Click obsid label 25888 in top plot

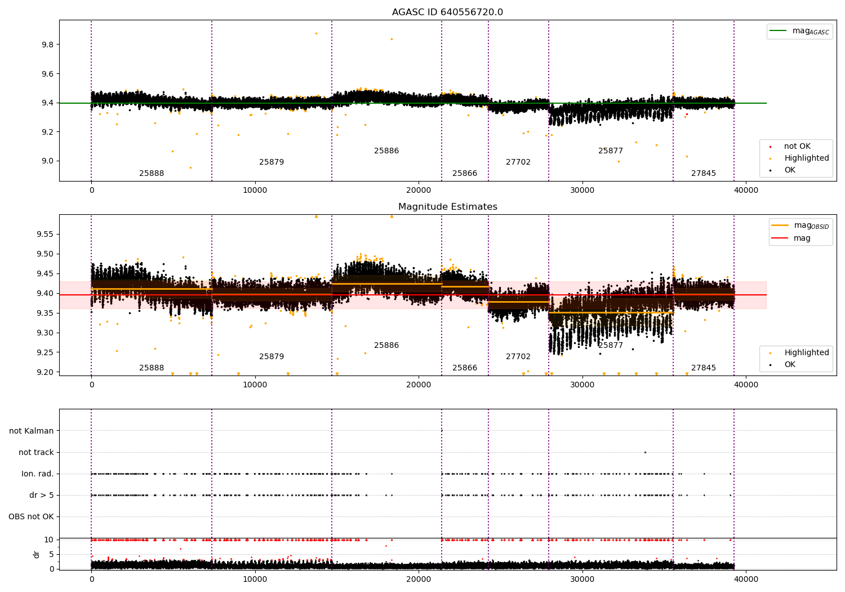pos(152,174)
